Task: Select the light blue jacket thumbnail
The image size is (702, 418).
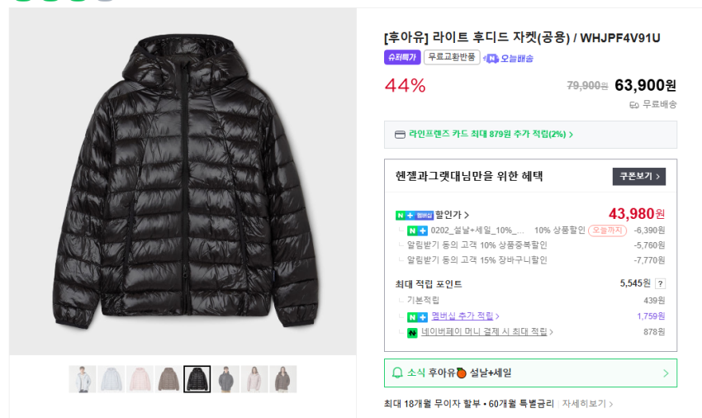Action: coord(111,379)
